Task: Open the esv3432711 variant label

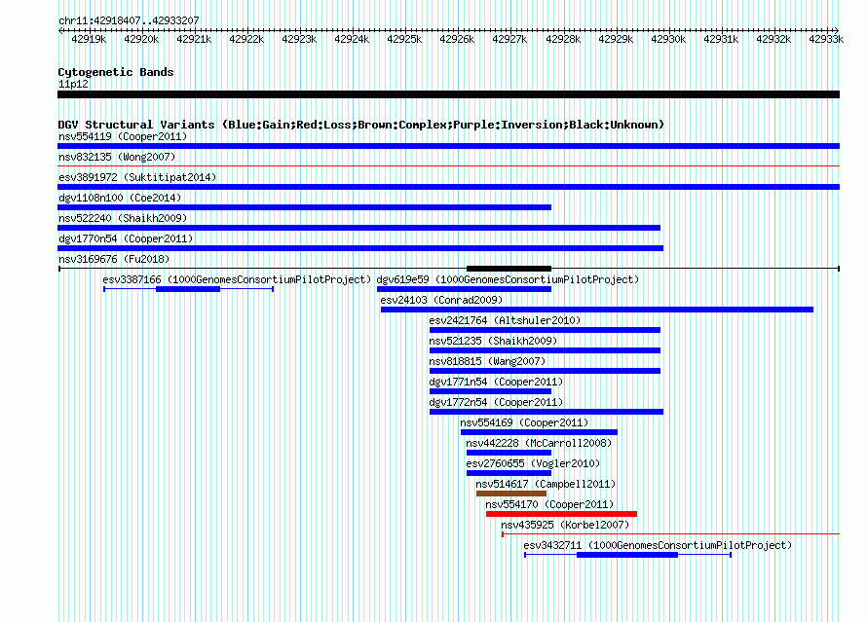Action: (658, 545)
